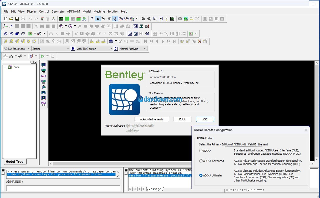The height and width of the screenshot is (198, 320).
Task: Open the Display menu
Action: coord(32,12)
